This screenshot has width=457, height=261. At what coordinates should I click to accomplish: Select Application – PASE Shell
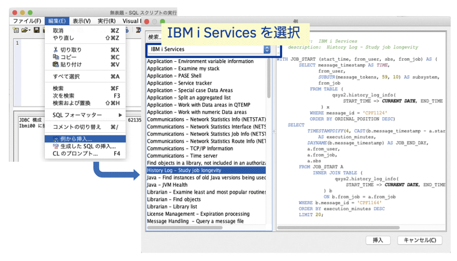click(206, 76)
